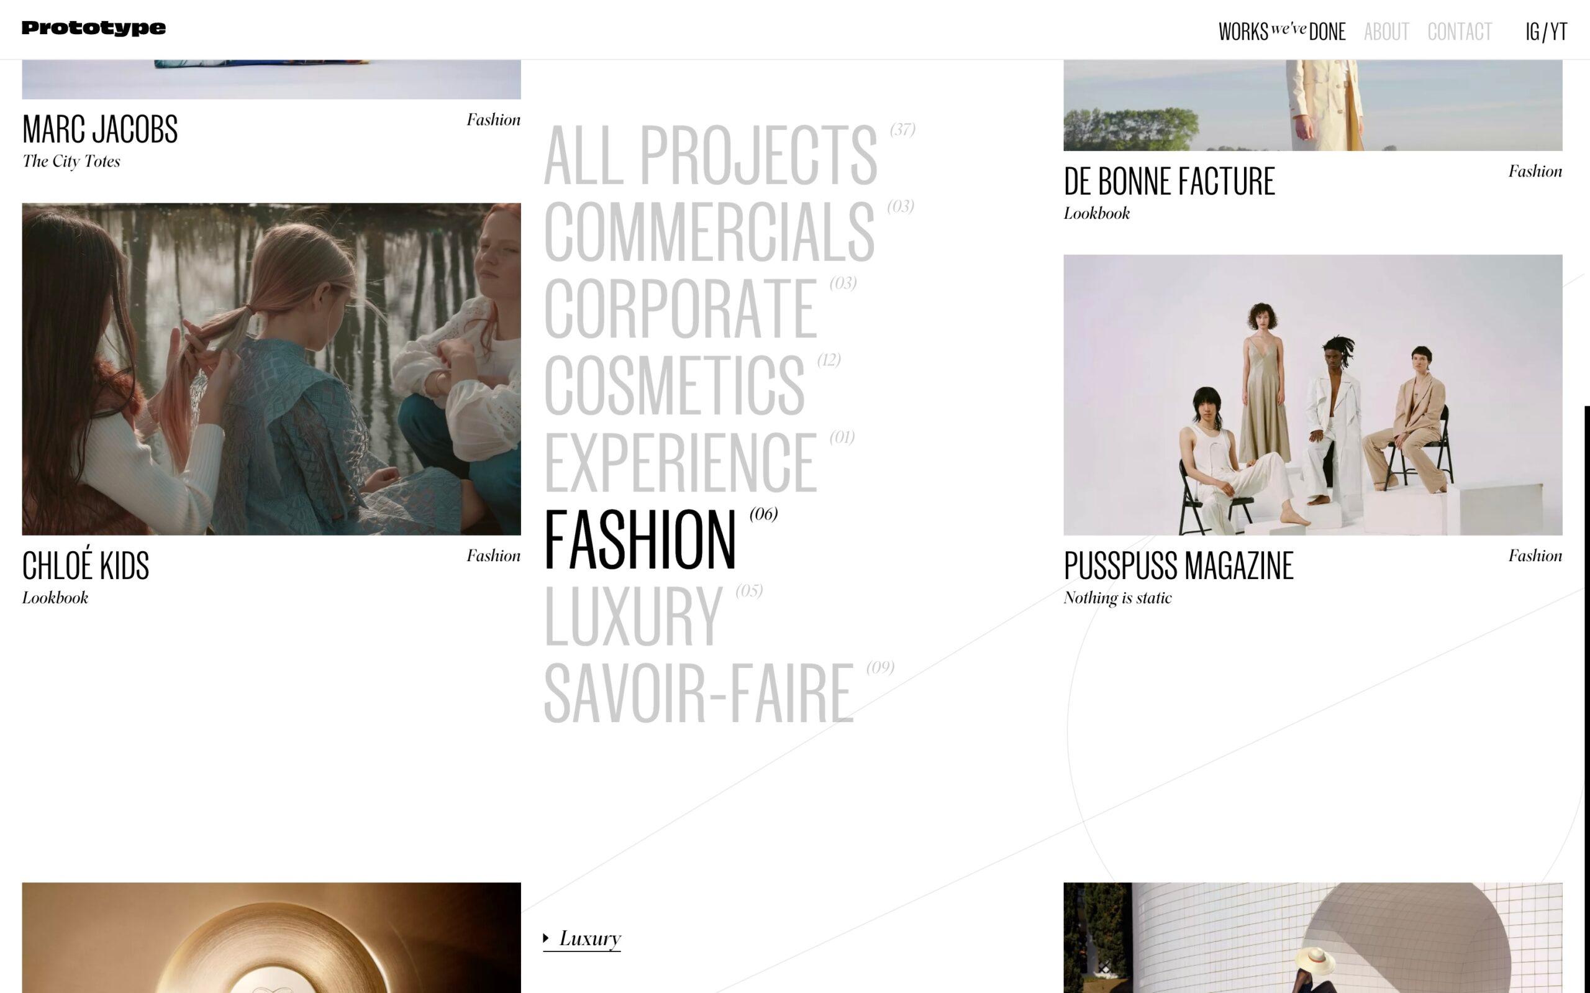Open the Chloé Kids lookbook thumbnail
The height and width of the screenshot is (993, 1590).
271,369
